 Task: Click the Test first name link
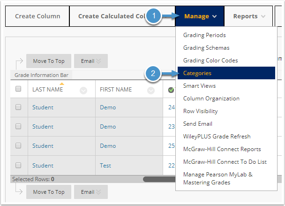[x=105, y=166]
